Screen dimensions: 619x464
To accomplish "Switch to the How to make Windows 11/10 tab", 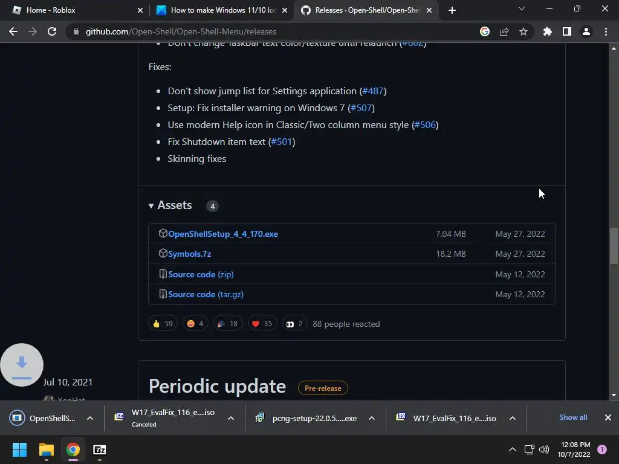I will pyautogui.click(x=221, y=10).
